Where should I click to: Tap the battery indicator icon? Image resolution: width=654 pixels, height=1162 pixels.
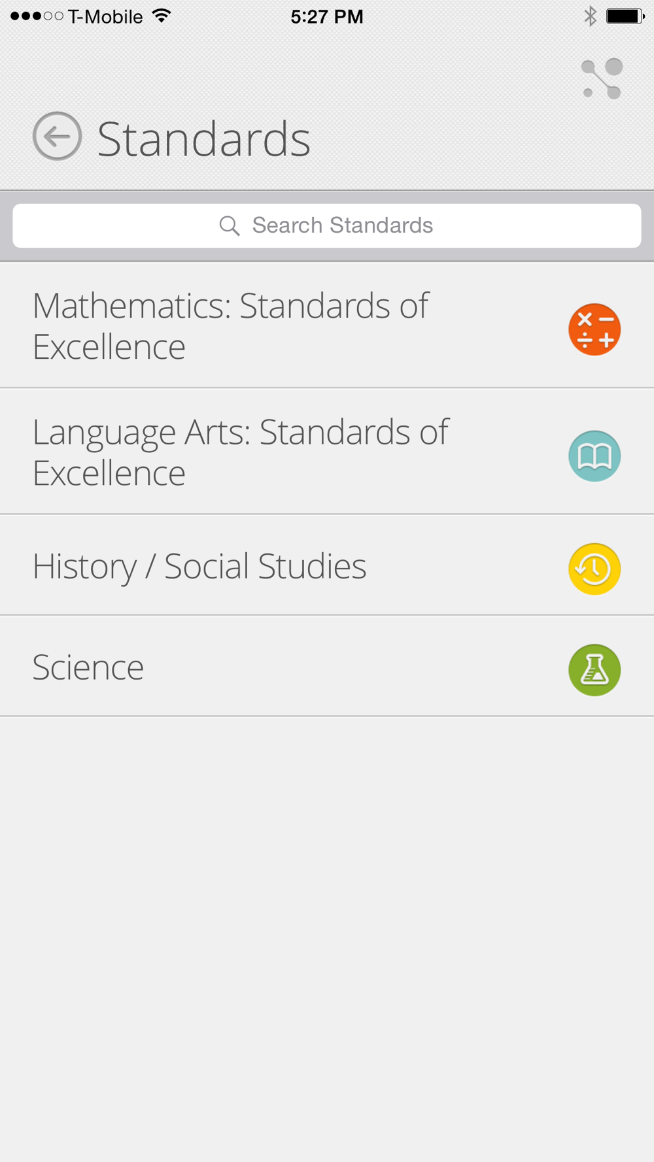[x=625, y=16]
